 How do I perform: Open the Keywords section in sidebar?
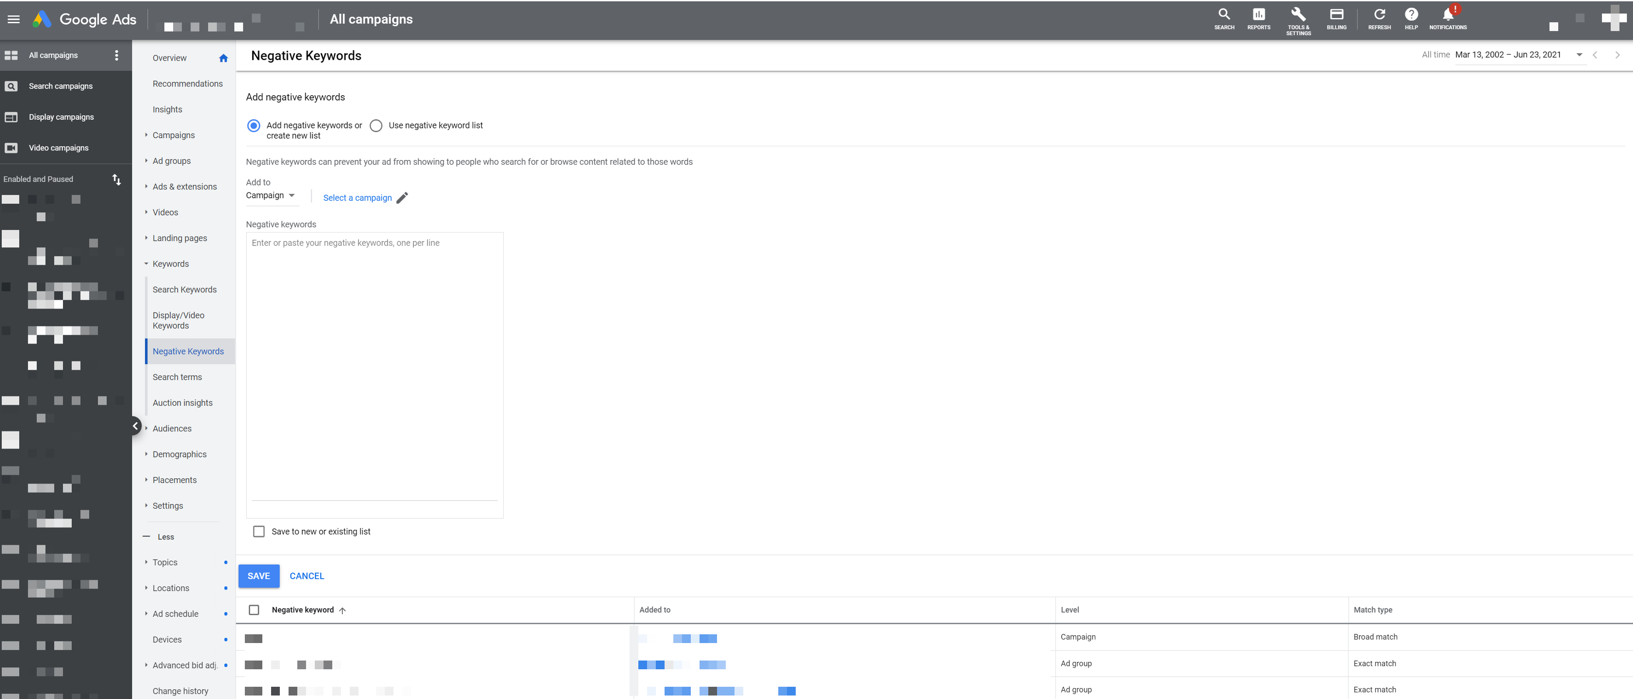171,264
